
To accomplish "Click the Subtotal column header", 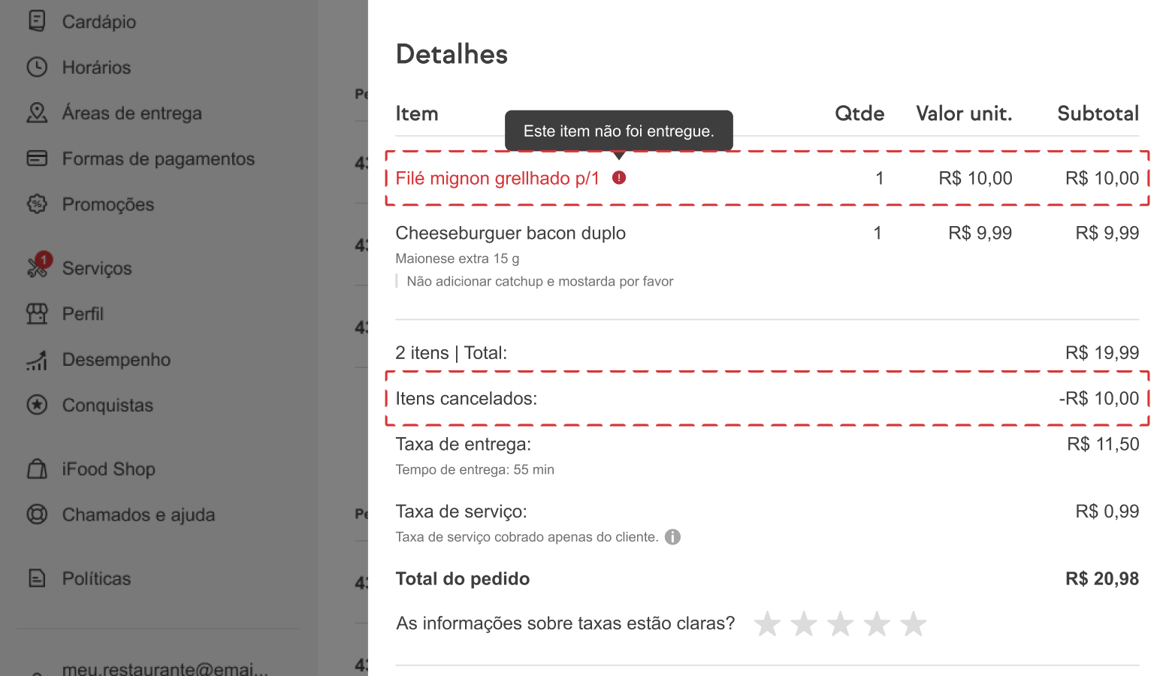I will point(1098,113).
